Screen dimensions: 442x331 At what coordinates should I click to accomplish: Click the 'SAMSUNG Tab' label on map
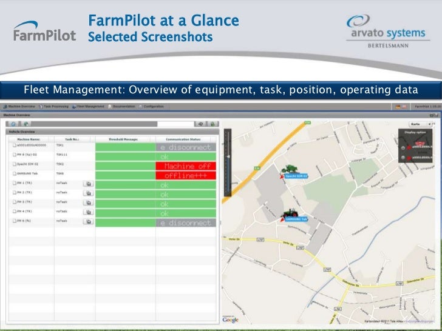point(296,219)
